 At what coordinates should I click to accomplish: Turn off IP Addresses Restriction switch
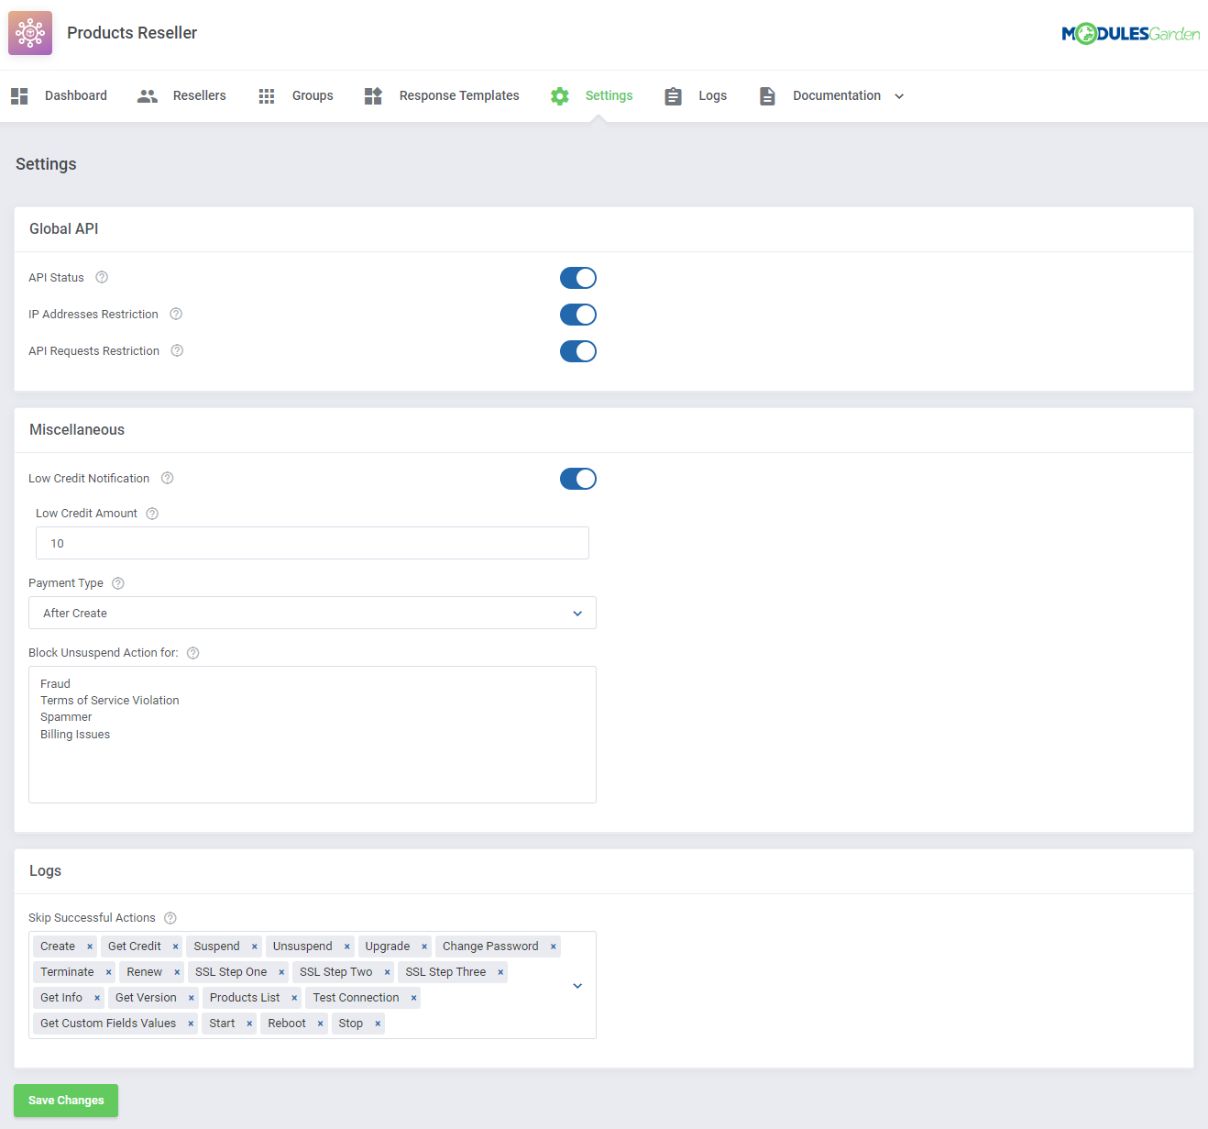(578, 315)
